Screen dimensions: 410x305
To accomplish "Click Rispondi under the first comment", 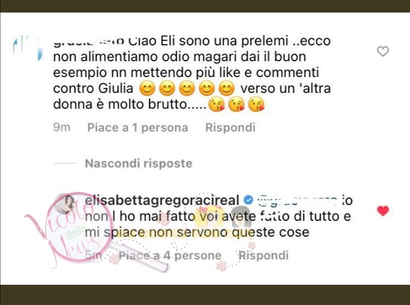I will (230, 127).
